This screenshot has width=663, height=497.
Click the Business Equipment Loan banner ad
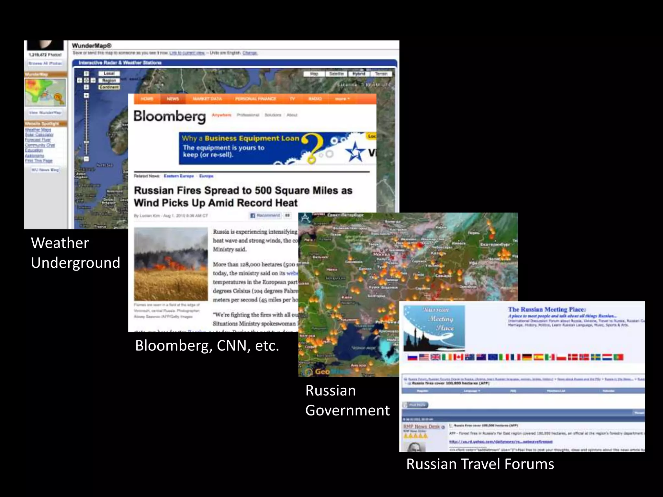(277, 148)
